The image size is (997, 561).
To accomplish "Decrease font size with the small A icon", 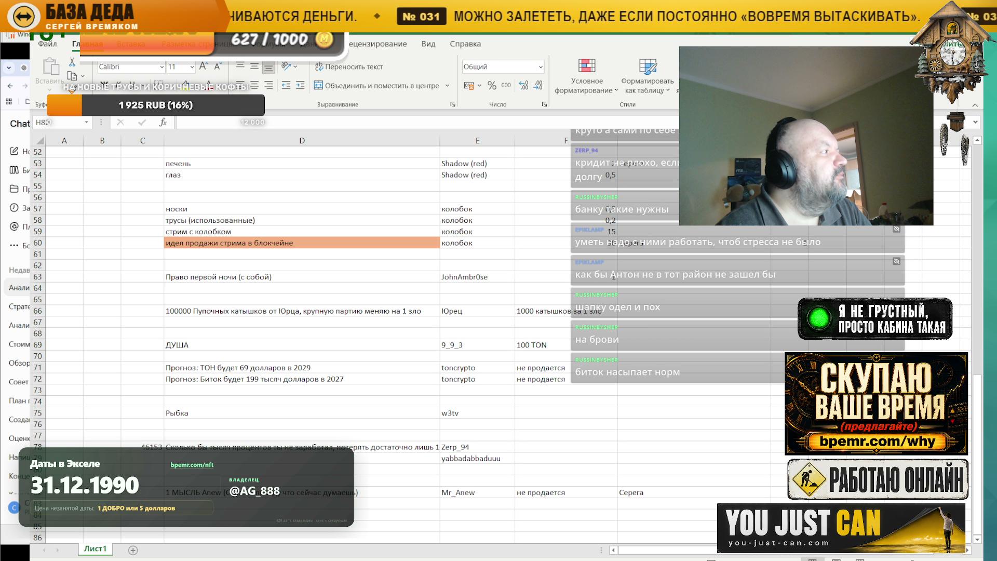I will point(218,66).
